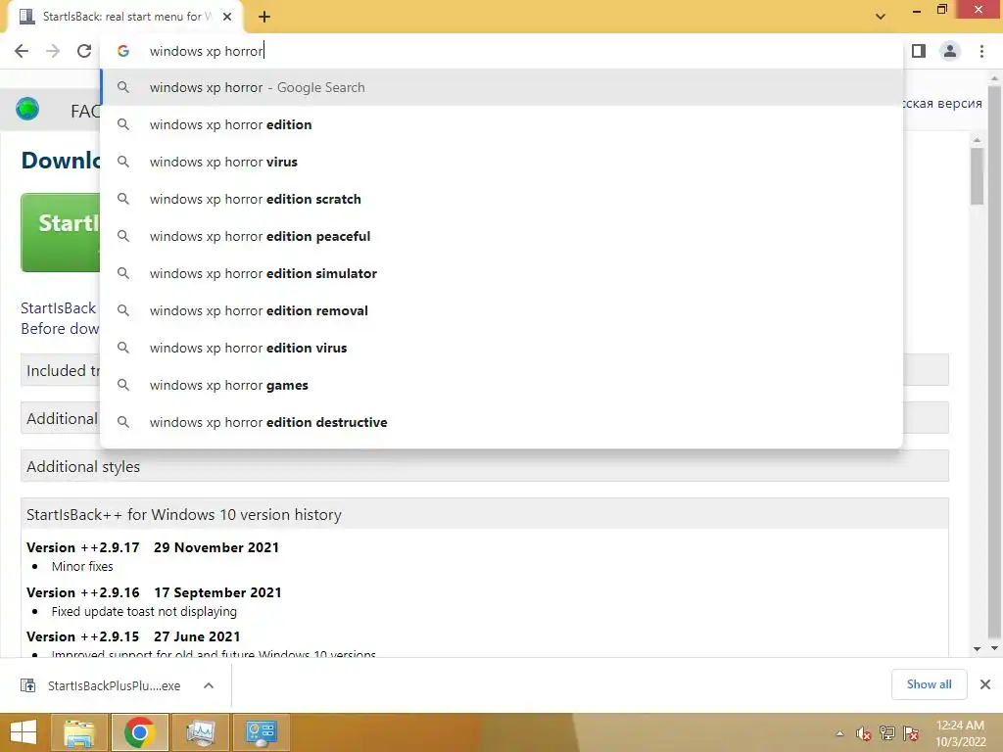Choose suggestion 'windows xp horror edition virus'

click(x=501, y=348)
